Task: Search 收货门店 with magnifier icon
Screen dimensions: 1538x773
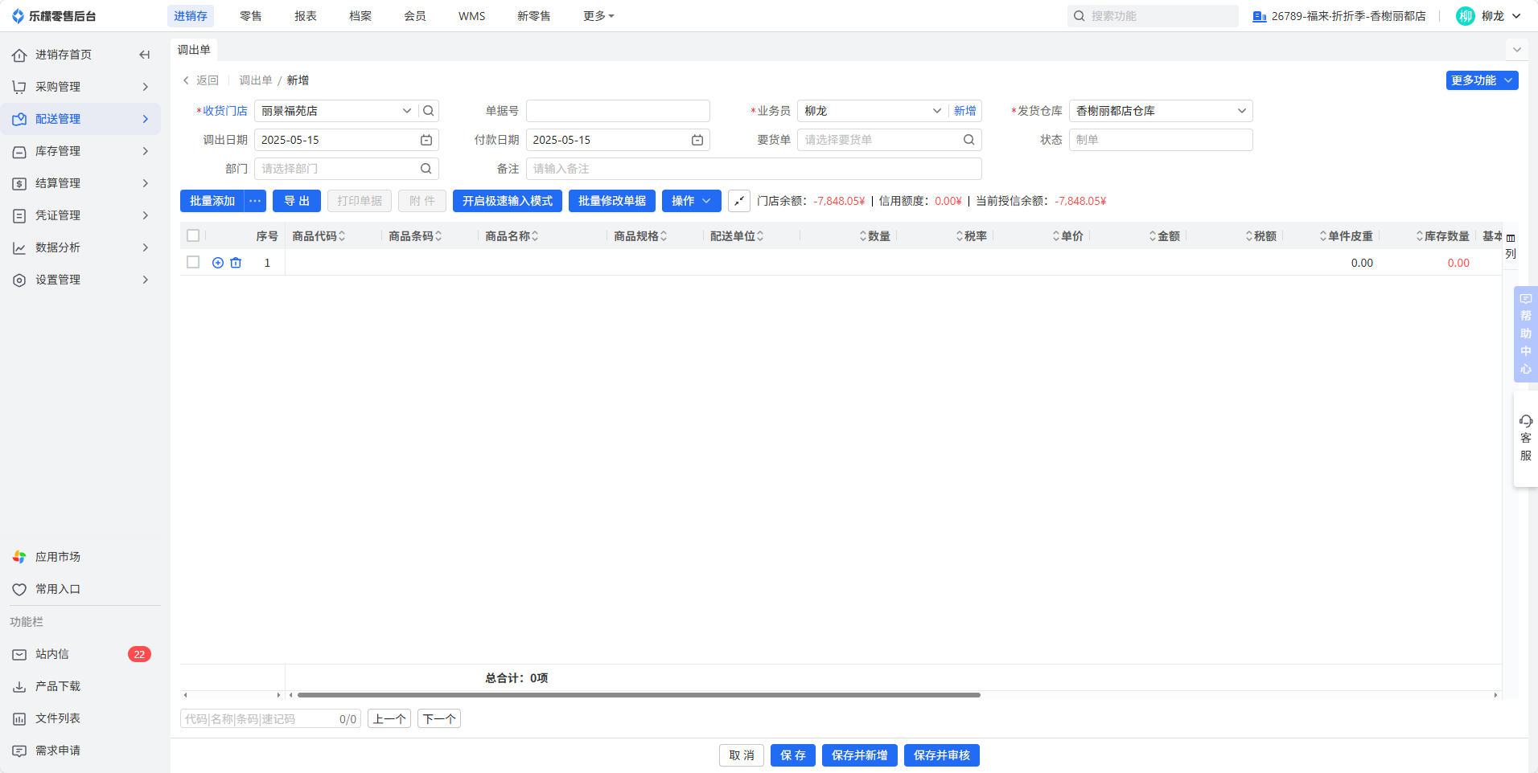Action: (429, 111)
